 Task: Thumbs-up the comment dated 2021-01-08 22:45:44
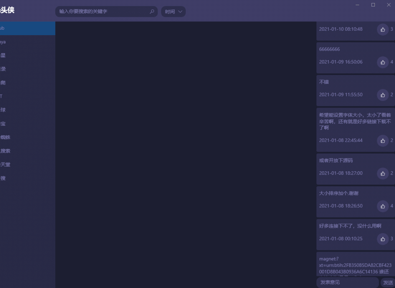(383, 141)
